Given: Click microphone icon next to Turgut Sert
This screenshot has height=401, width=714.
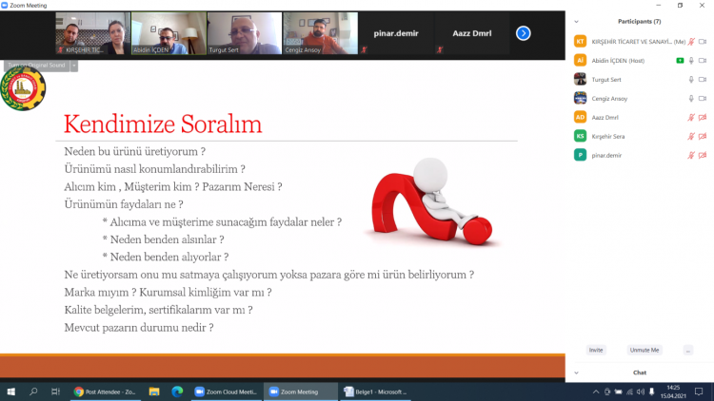Looking at the screenshot, I should [x=691, y=80].
